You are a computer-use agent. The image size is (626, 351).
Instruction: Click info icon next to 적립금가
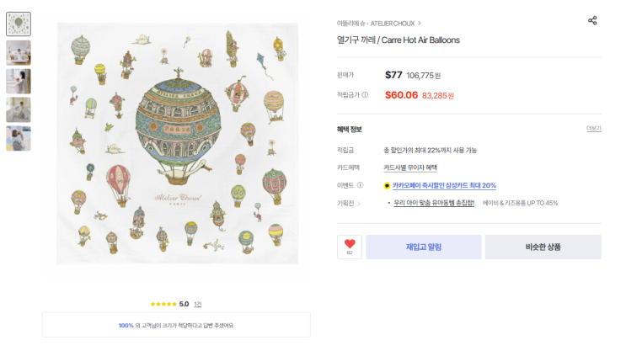pyautogui.click(x=365, y=95)
